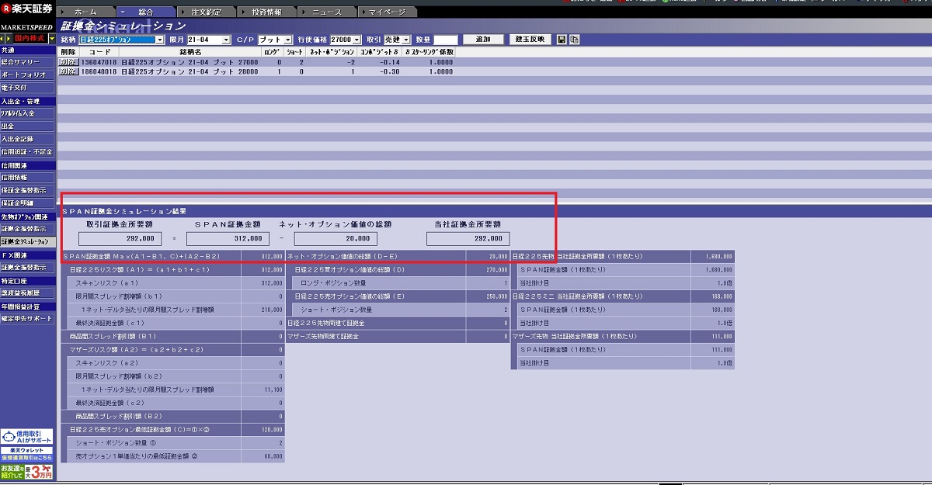The image size is (932, 485).
Task: Open the 限月 21-04 dropdown
Action: (x=226, y=40)
